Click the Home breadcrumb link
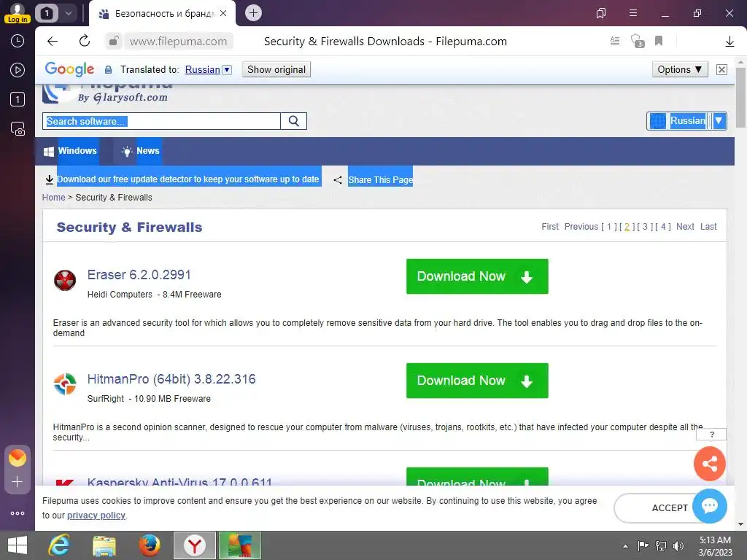747x560 pixels. [x=53, y=197]
